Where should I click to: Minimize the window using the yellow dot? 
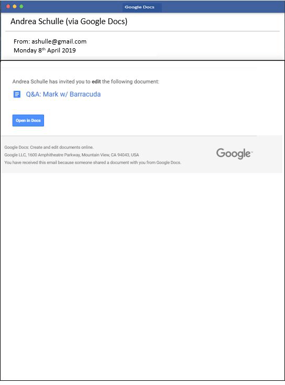click(x=15, y=6)
